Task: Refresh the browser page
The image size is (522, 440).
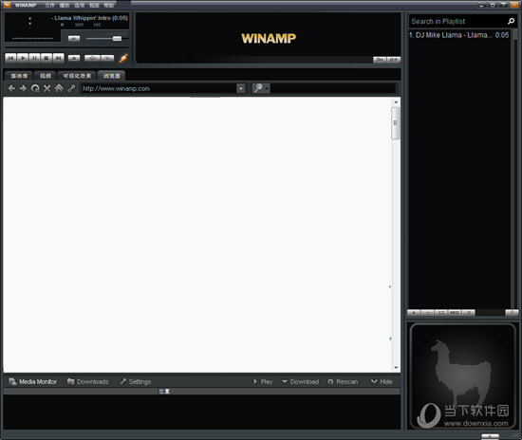Action: 35,88
